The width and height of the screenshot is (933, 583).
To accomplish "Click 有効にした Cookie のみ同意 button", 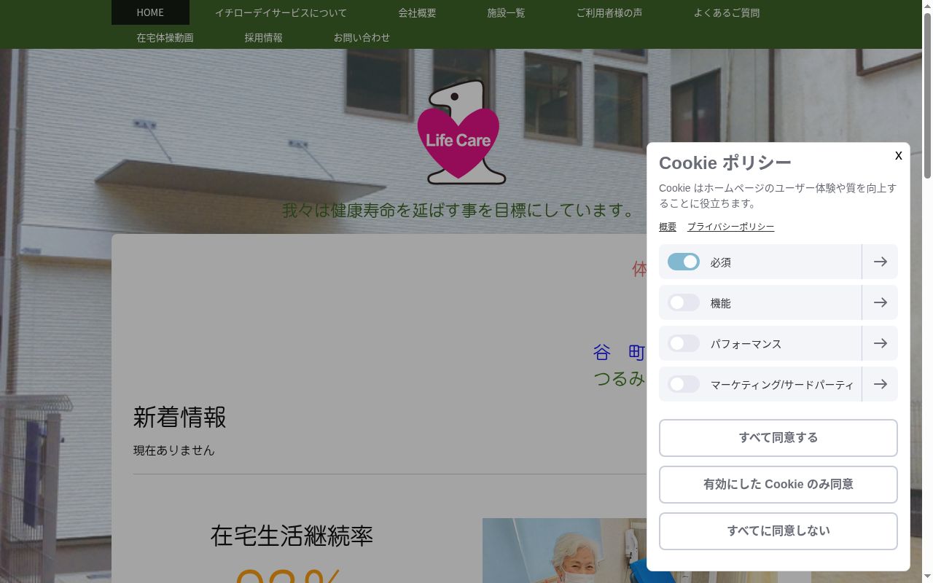I will (778, 485).
